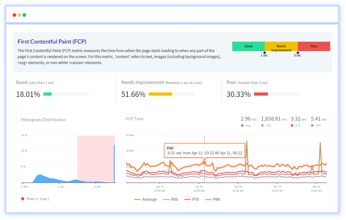Click the tallest blue bar in the histogram
Viewport: 346px width, 220px height.
click(x=114, y=164)
